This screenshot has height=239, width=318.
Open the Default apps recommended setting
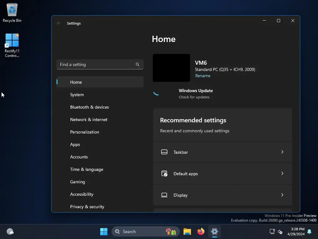pyautogui.click(x=222, y=174)
